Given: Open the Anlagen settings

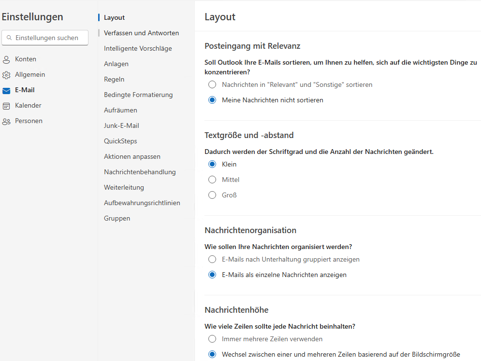Looking at the screenshot, I should 116,64.
